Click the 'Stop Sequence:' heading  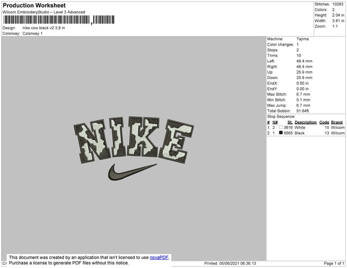281,117
